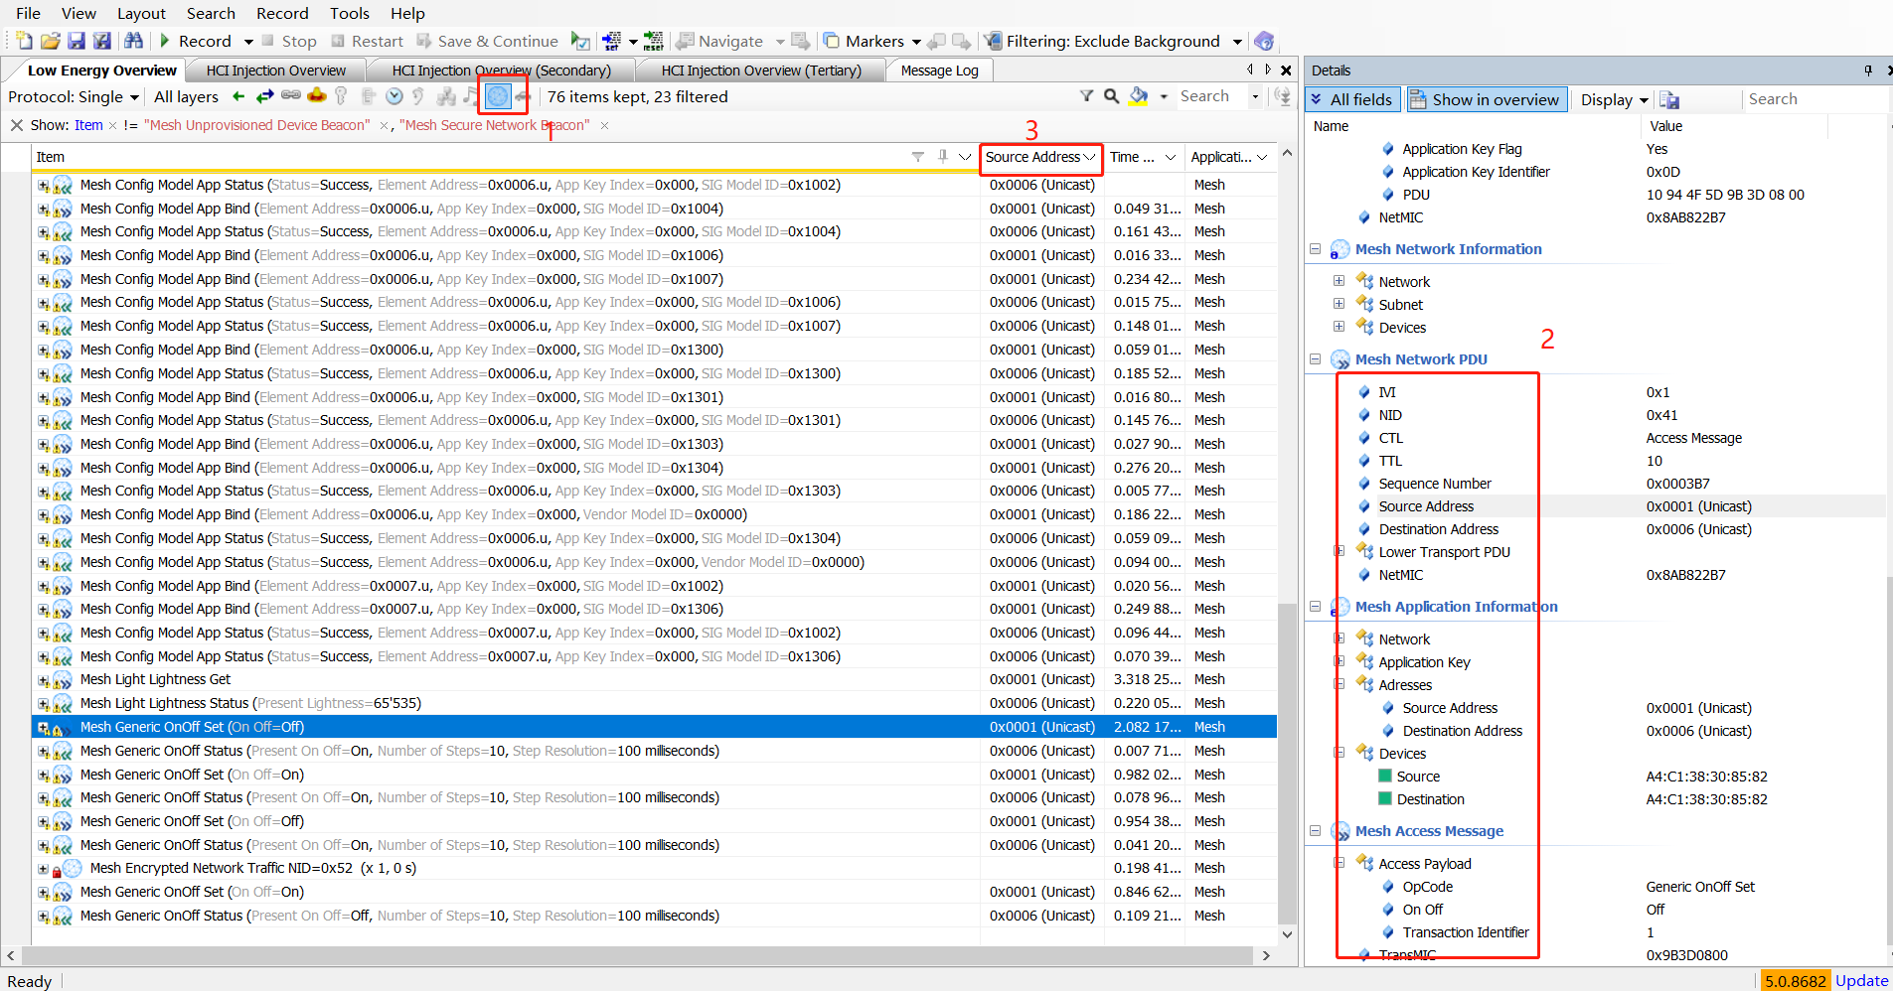Click the paint bucket highlight color icon
Viewport: 1893px width, 991px height.
1139,96
